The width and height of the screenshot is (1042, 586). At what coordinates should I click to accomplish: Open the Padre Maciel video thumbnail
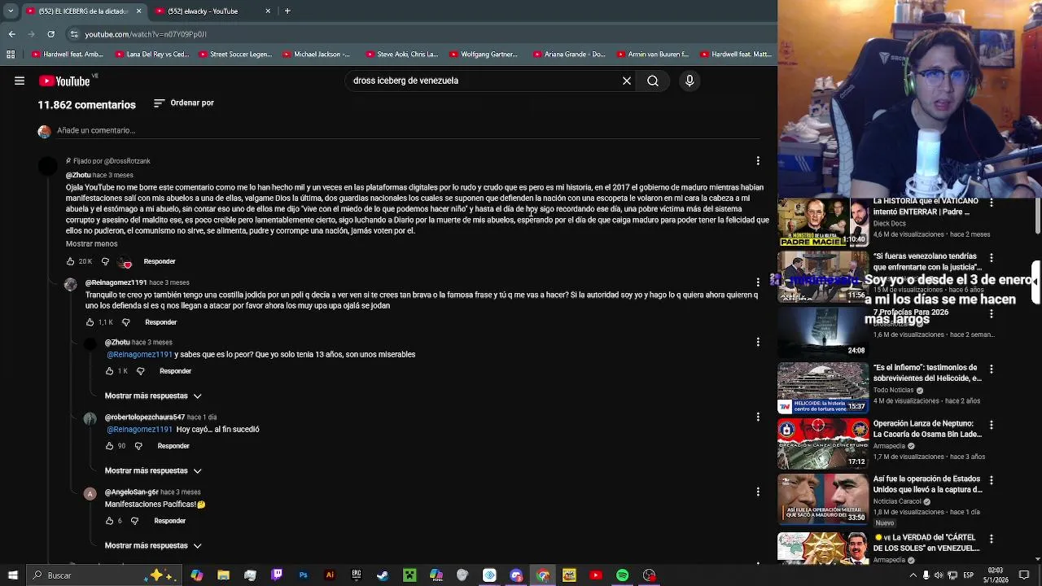pyautogui.click(x=823, y=221)
